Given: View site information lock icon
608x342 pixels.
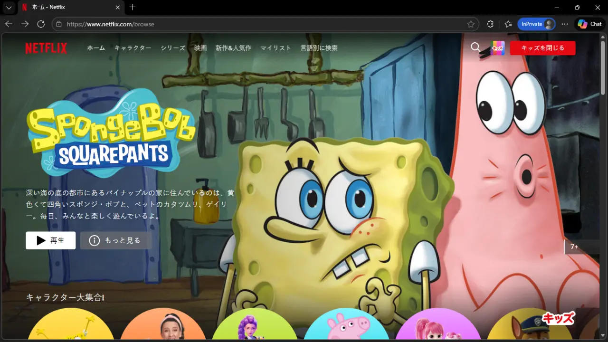Looking at the screenshot, I should coord(59,24).
